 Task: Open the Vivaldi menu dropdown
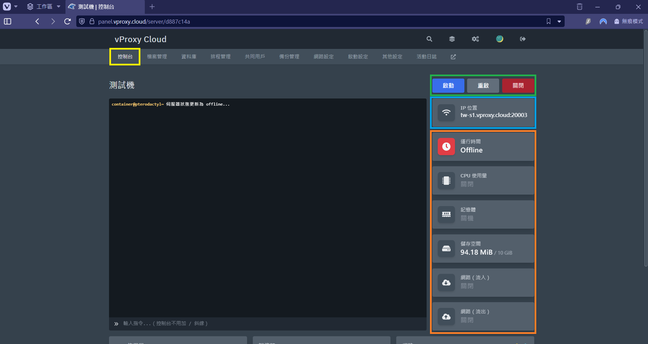(x=10, y=7)
